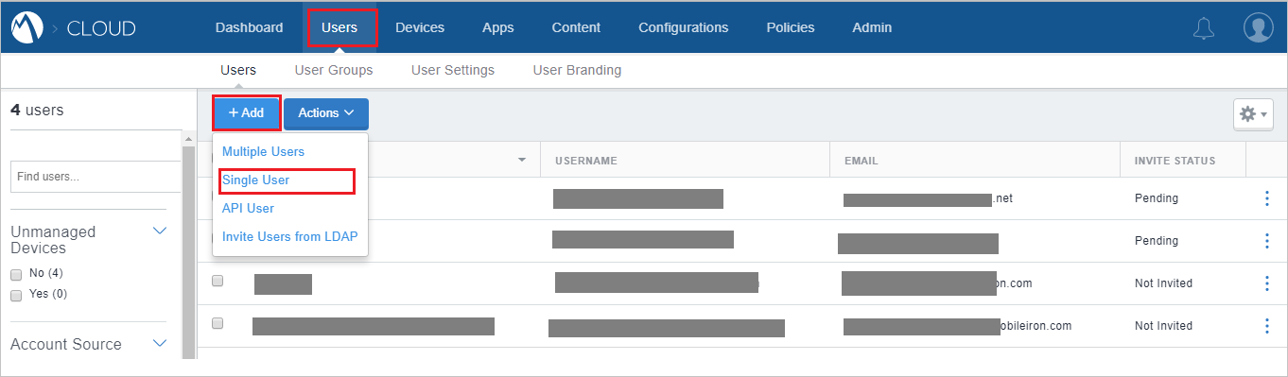Image resolution: width=1288 pixels, height=377 pixels.
Task: Click Not Invited status in the on.com row
Action: [1163, 283]
